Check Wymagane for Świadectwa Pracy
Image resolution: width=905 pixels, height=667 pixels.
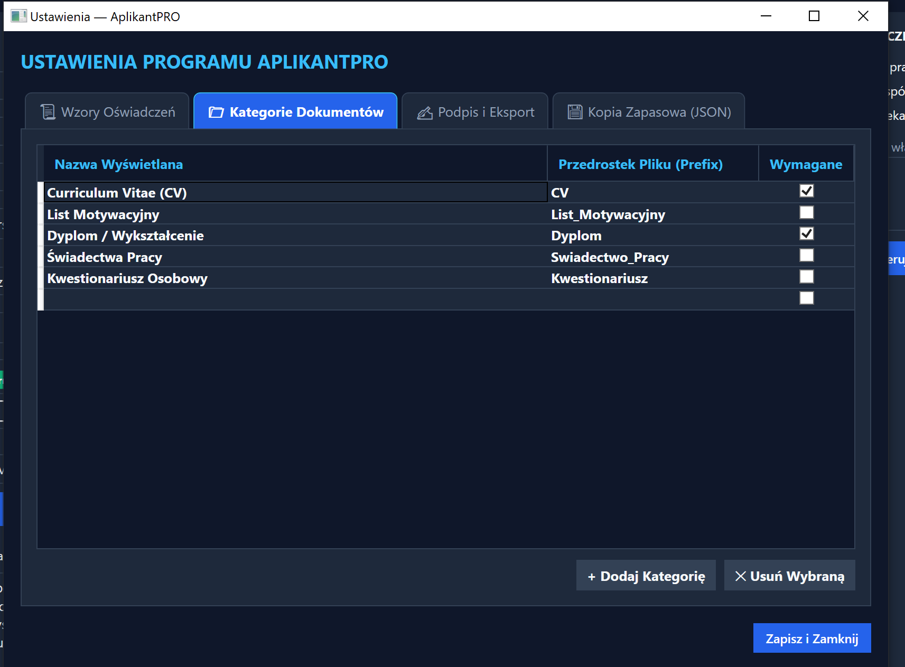click(x=807, y=255)
